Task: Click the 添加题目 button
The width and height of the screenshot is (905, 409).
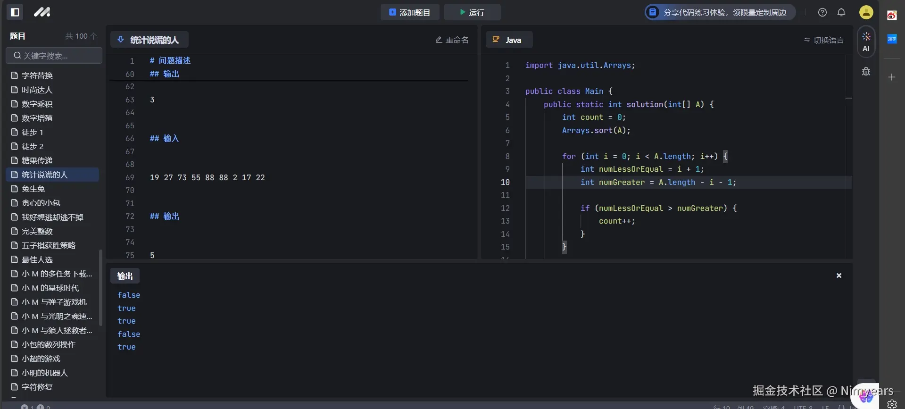Action: 409,12
